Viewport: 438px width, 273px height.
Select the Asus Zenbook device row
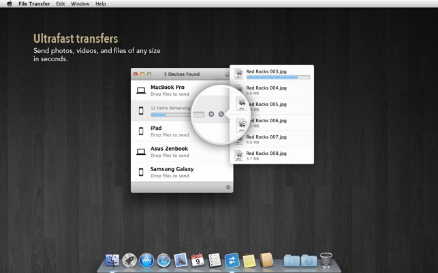coord(182,152)
